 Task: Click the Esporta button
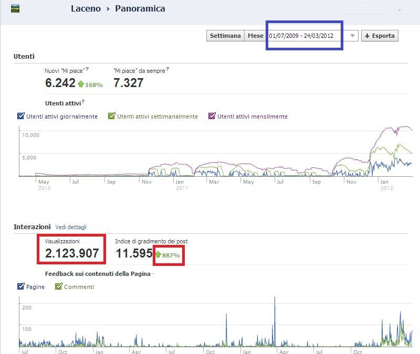pos(380,36)
